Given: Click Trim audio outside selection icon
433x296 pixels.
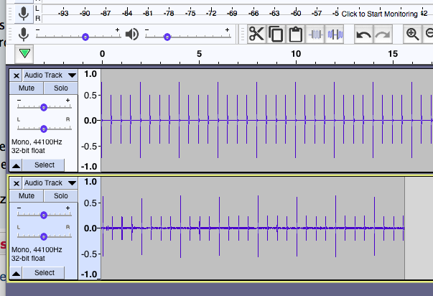Looking at the screenshot, I should (315, 34).
